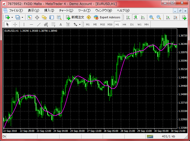The image size is (190, 141).
Task: Select the text label T tool
Action: [68, 25]
